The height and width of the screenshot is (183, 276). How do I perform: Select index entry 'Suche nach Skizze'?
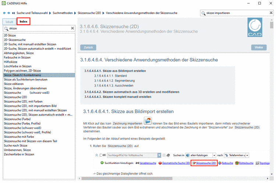pos(39,146)
